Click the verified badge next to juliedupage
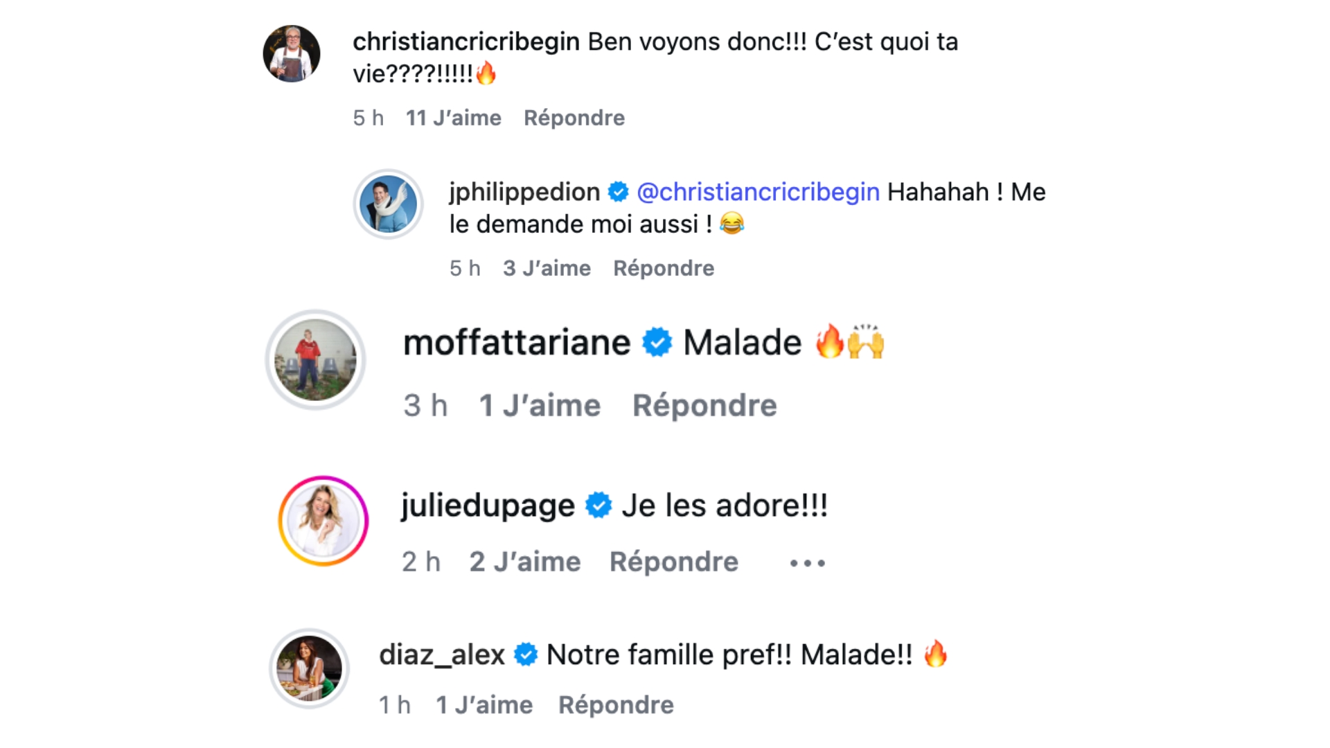Image resolution: width=1330 pixels, height=748 pixels. (598, 506)
